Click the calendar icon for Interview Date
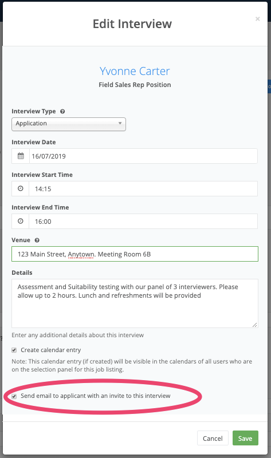 [x=21, y=156]
